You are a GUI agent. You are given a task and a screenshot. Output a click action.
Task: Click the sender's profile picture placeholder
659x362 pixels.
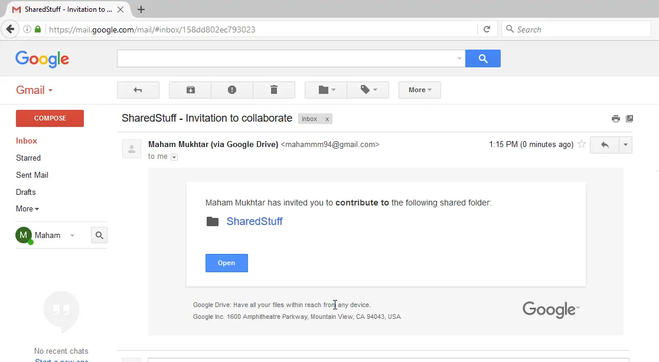tap(132, 149)
